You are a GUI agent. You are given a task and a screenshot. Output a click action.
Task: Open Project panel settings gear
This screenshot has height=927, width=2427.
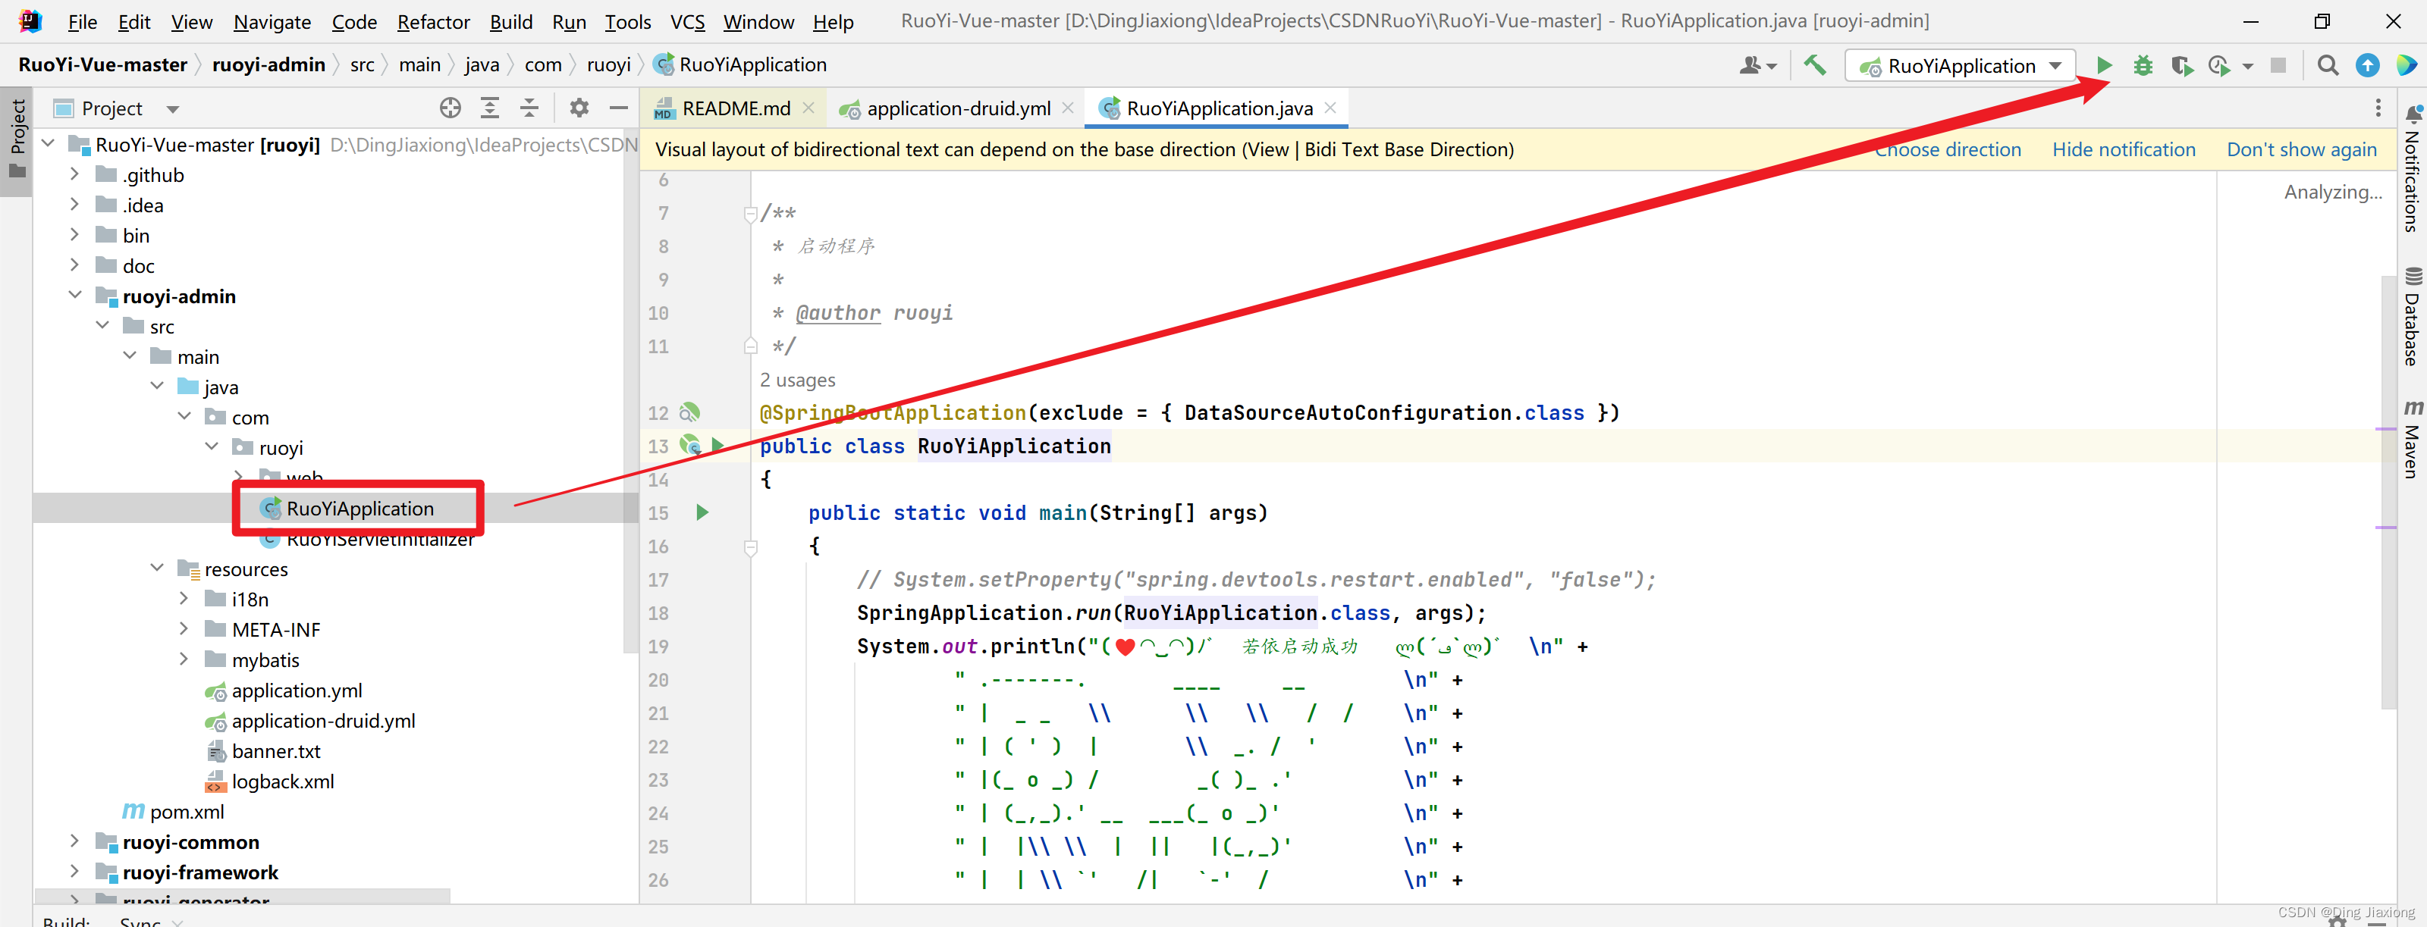(x=579, y=108)
